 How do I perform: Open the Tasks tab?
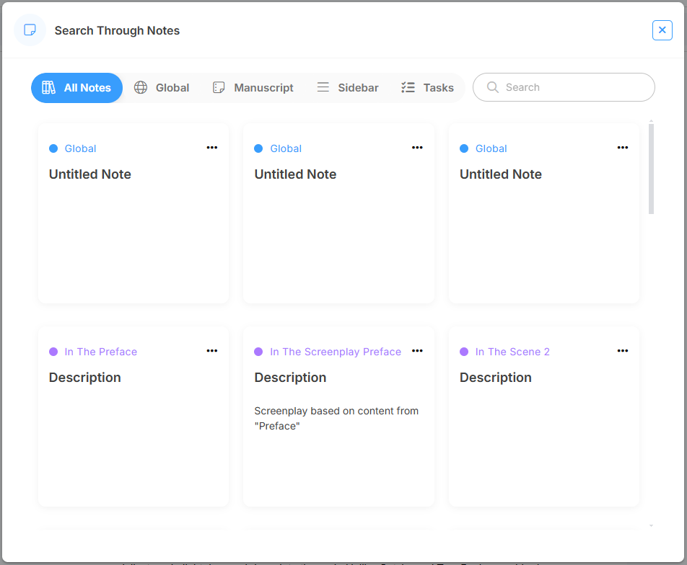(x=427, y=88)
